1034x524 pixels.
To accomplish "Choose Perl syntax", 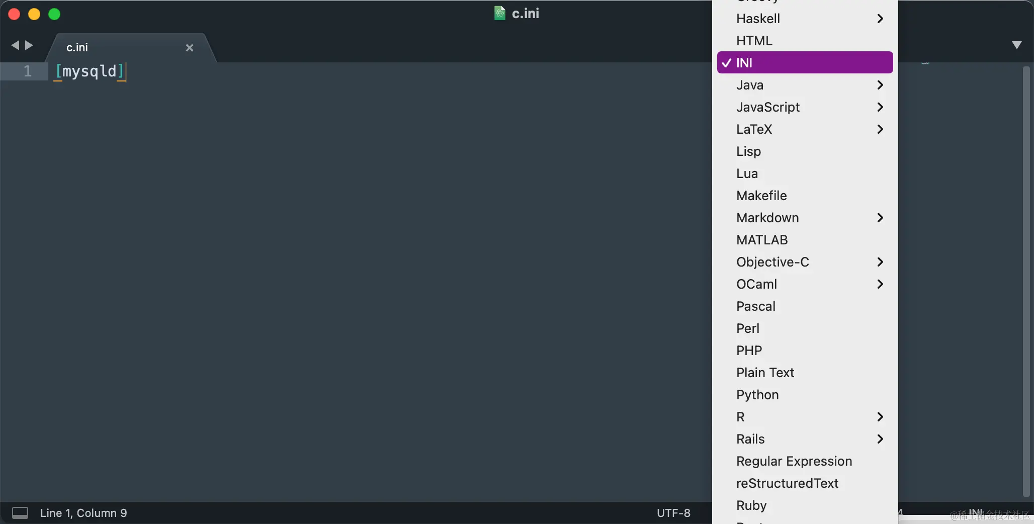I will pos(805,328).
